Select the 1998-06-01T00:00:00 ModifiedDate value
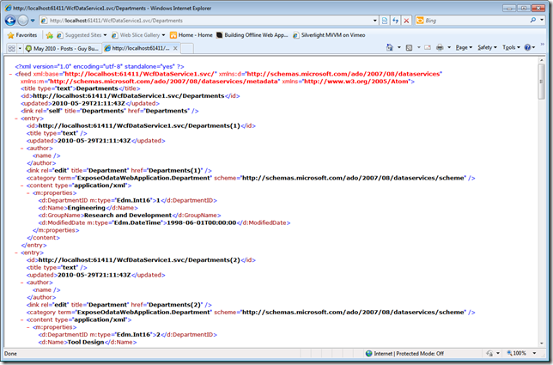The image size is (553, 365). coord(202,223)
